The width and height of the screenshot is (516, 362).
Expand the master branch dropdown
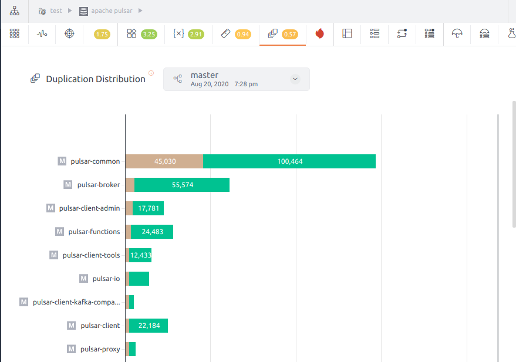[x=295, y=79]
